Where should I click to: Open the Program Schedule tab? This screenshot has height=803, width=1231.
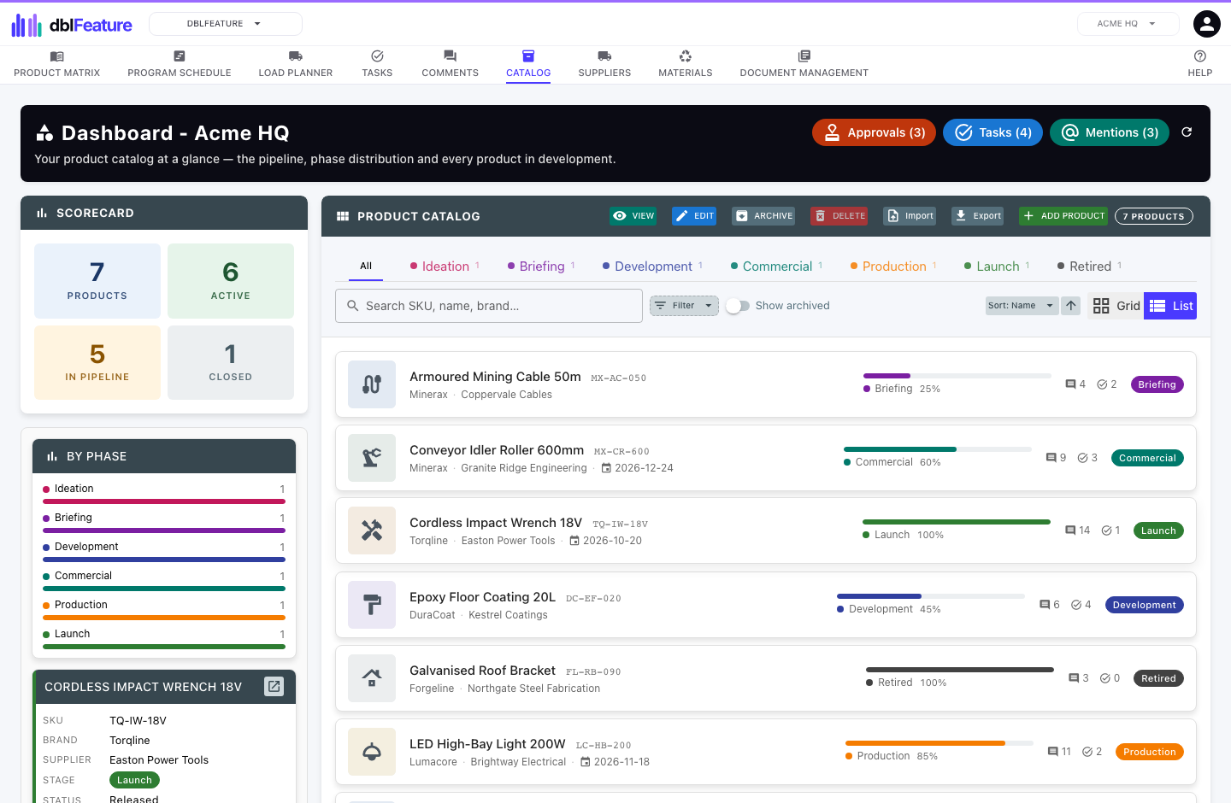(180, 64)
